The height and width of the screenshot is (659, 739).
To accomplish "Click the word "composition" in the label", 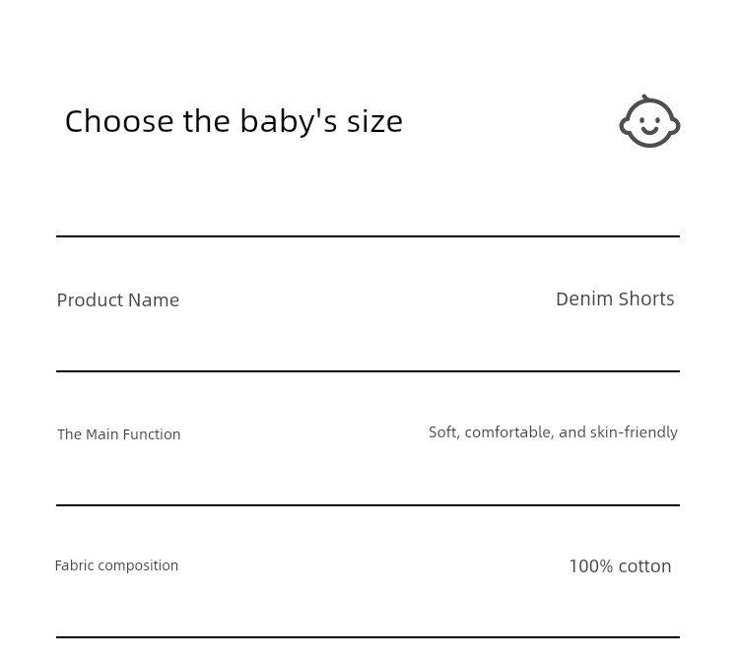I will [x=139, y=565].
